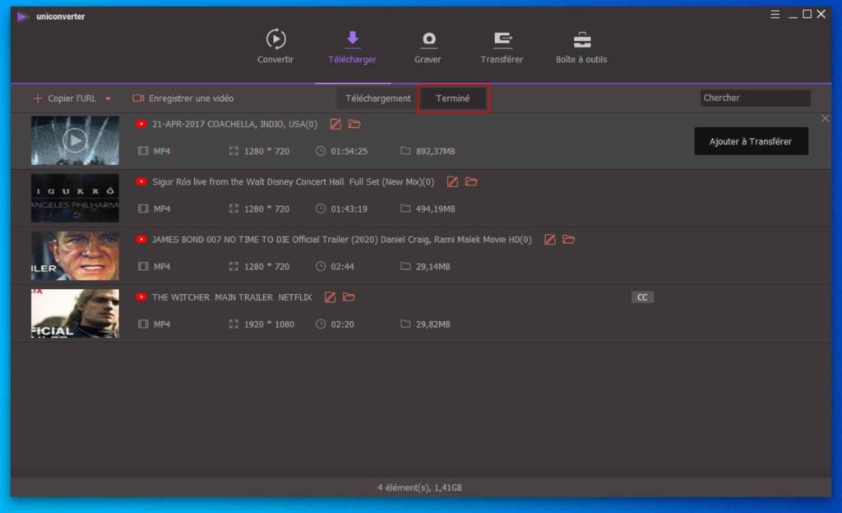This screenshot has width=842, height=513.
Task: Focus the Chercher search field
Action: 756,98
